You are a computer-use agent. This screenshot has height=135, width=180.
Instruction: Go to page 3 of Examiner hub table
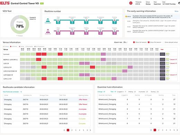pyautogui.click(x=162, y=130)
